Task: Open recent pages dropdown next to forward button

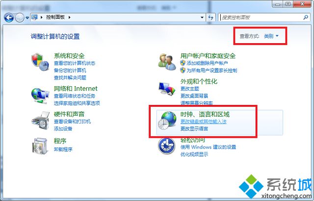Action: pyautogui.click(x=27, y=18)
